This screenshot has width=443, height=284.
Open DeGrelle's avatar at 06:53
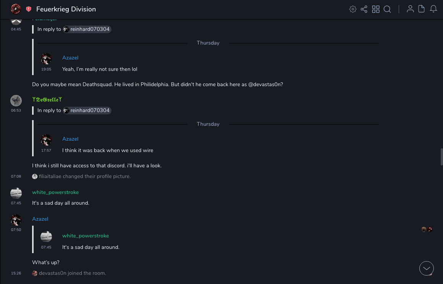click(16, 101)
